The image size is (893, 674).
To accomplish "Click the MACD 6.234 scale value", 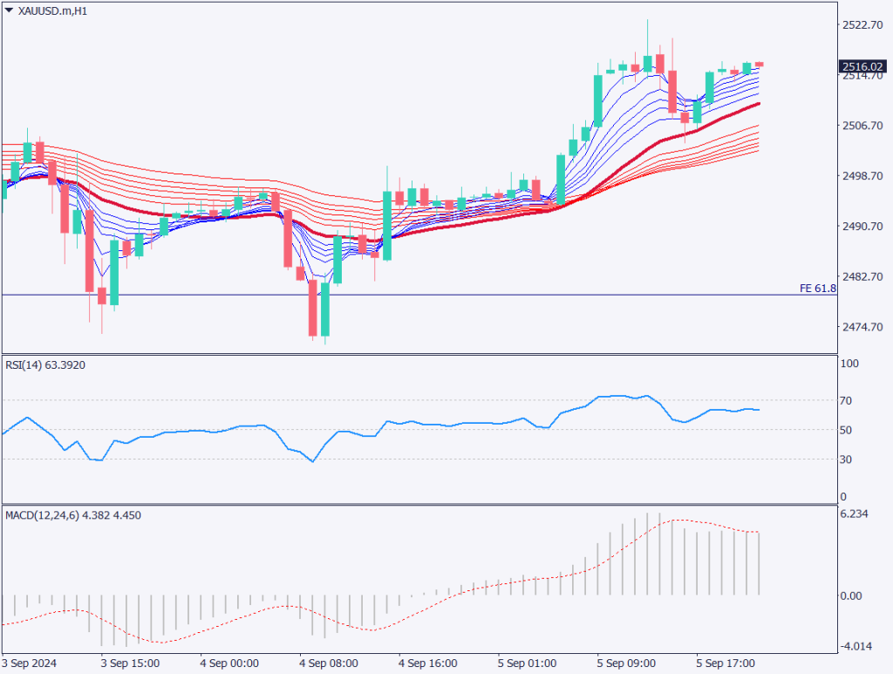I will pos(853,514).
